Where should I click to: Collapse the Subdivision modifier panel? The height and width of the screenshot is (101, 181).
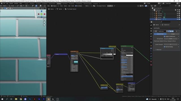[154, 31]
